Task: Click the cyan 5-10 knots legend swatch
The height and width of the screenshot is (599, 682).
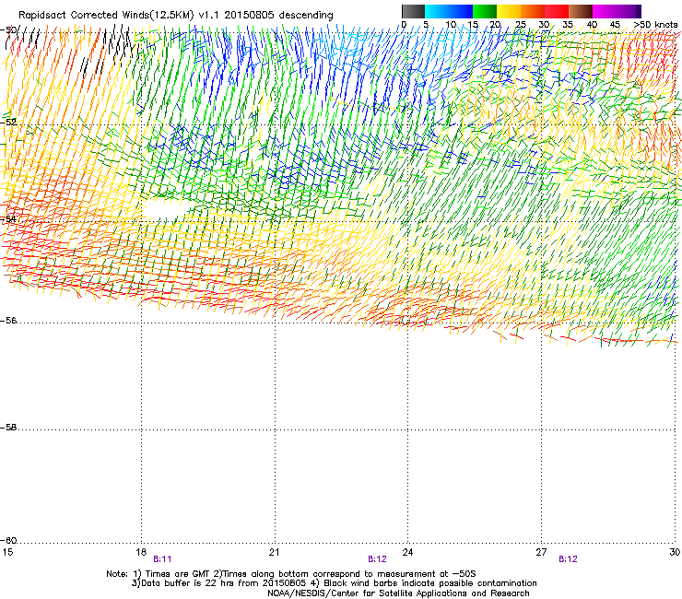Action: (437, 11)
